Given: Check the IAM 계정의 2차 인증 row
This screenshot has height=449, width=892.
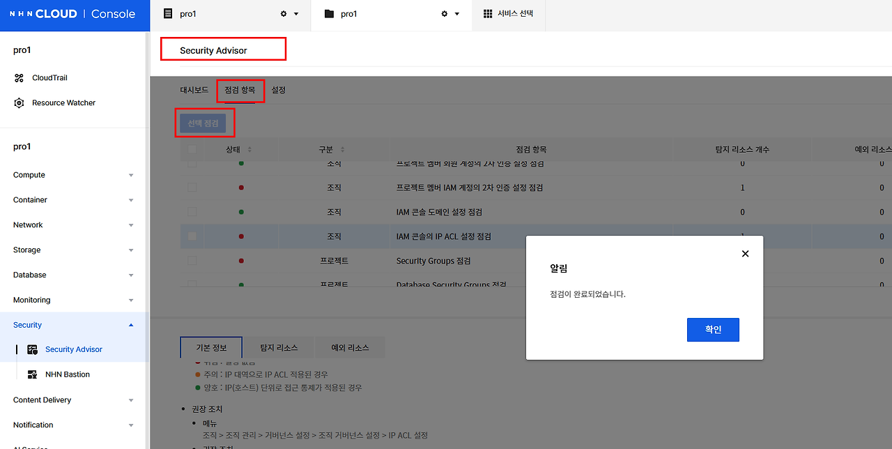Looking at the screenshot, I should (x=192, y=188).
